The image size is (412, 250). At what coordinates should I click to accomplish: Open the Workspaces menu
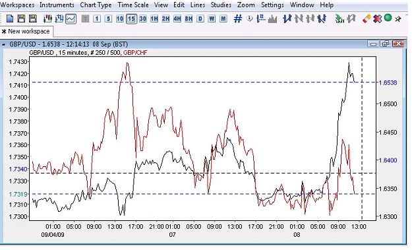coord(17,5)
